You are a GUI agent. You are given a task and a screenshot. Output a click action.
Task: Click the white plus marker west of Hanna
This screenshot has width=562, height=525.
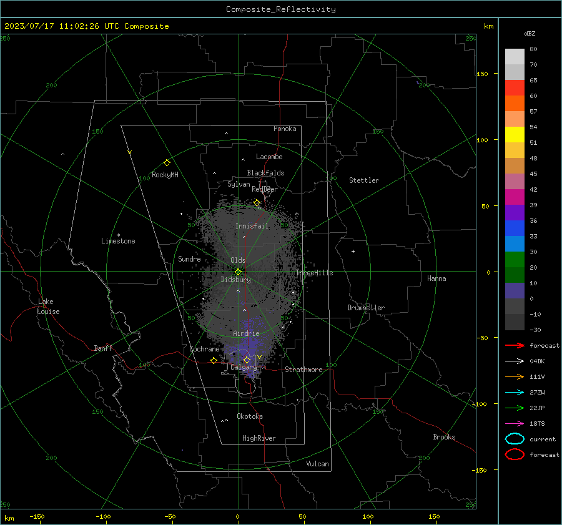click(353, 251)
